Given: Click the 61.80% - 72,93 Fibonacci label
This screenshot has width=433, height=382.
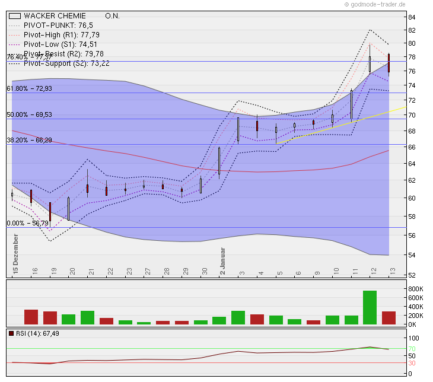Looking at the screenshot, I should click(29, 88).
